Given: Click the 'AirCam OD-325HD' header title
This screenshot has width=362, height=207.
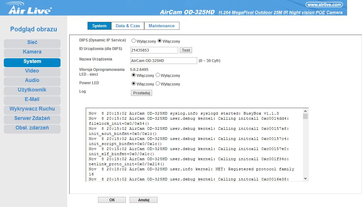Looking at the screenshot, I should click(x=187, y=12).
